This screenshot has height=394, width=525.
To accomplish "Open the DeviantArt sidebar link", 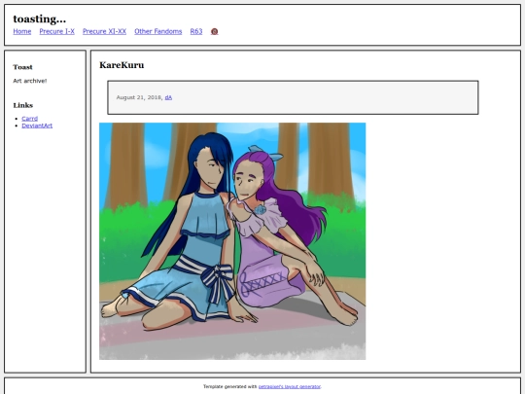I will coord(37,125).
